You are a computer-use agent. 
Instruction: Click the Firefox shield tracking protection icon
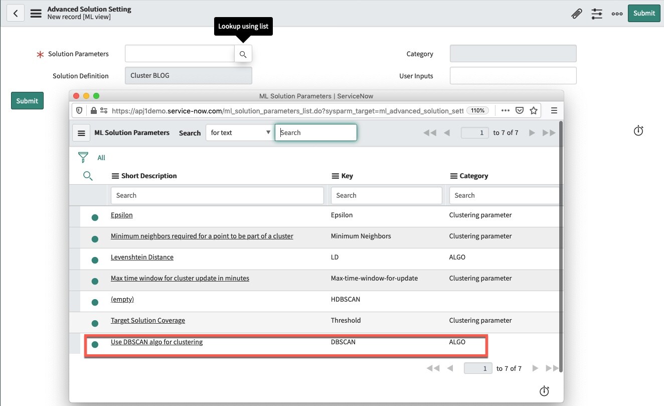coord(79,110)
